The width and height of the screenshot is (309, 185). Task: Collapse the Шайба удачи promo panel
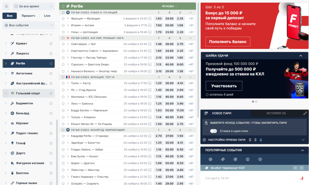click(x=301, y=56)
